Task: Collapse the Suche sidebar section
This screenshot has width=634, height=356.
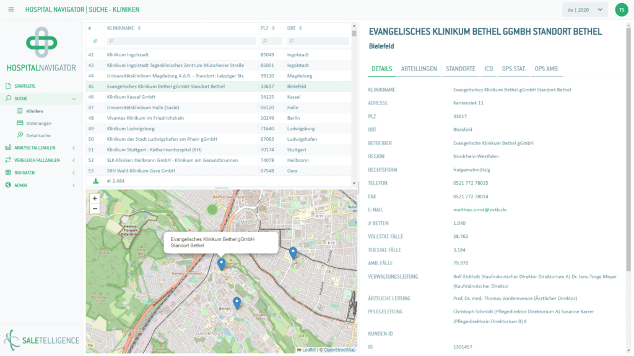Action: (x=74, y=98)
